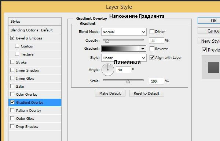Select the Gradient Overlay row
Screen dimensions: 220x141
[x=35, y=102]
